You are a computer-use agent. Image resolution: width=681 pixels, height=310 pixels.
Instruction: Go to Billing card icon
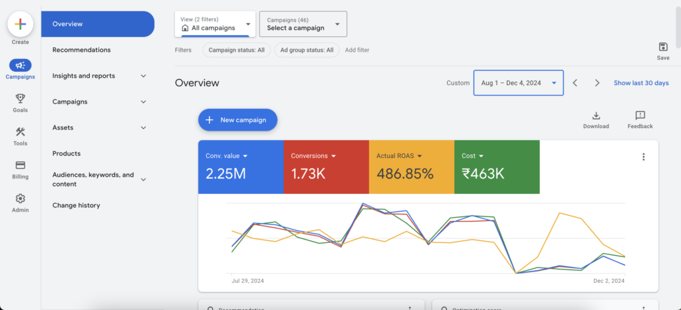20,165
